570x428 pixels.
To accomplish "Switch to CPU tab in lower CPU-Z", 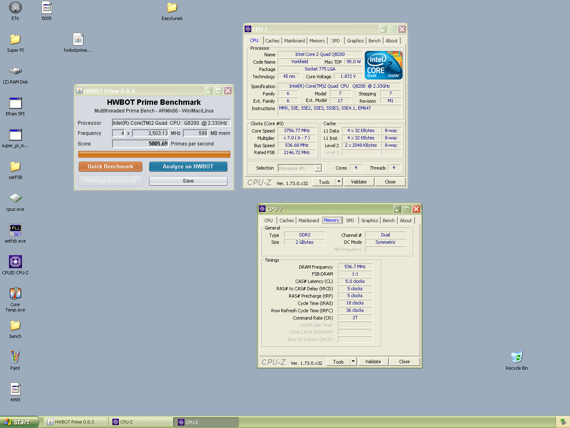I will pyautogui.click(x=268, y=221).
